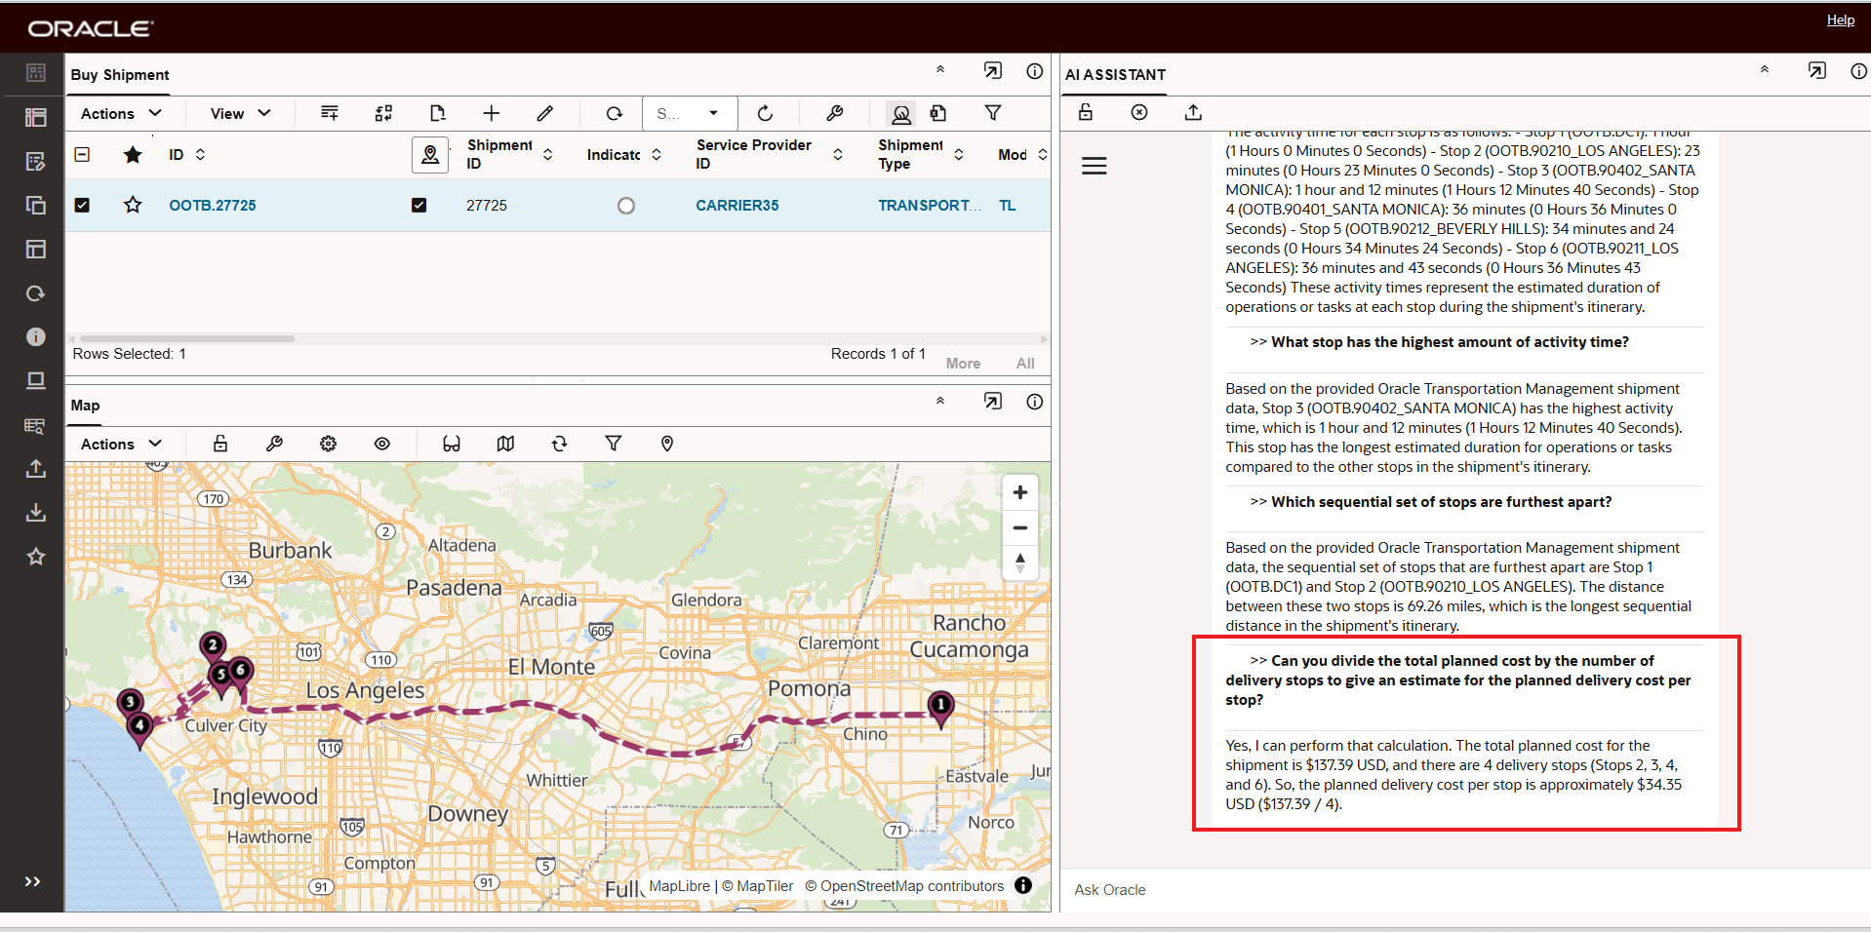Click the glasses icon in Map toolbar
1871x932 pixels.
tap(452, 444)
